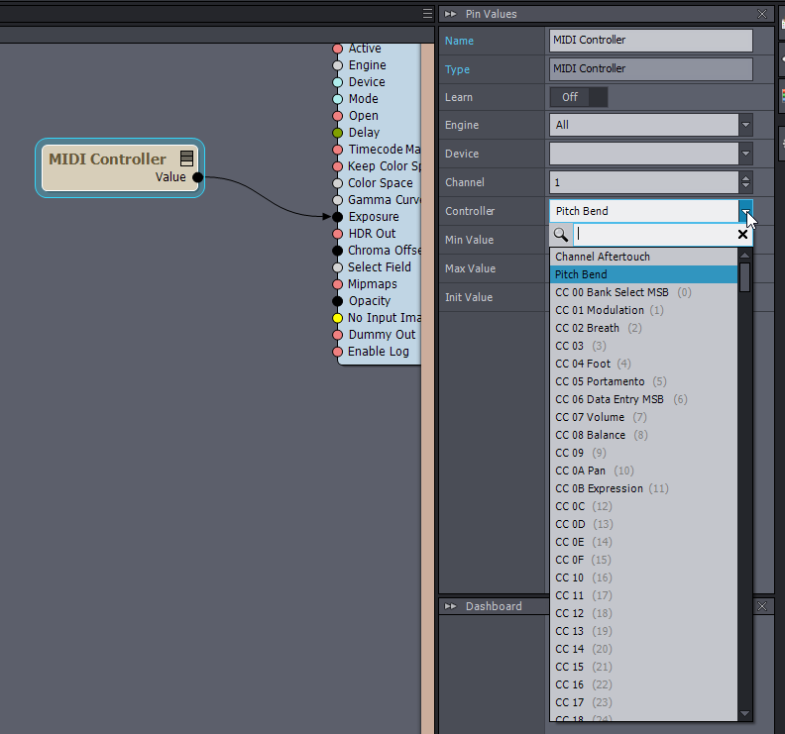Select Channel Aftertouch from the list
Image resolution: width=785 pixels, height=734 pixels.
(603, 257)
